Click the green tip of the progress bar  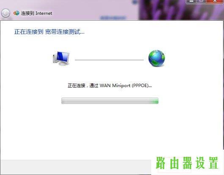pyautogui.click(x=155, y=101)
